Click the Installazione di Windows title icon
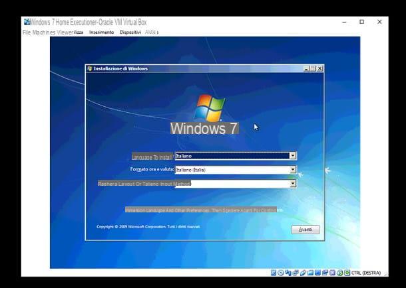The width and height of the screenshot is (406, 288). 90,68
